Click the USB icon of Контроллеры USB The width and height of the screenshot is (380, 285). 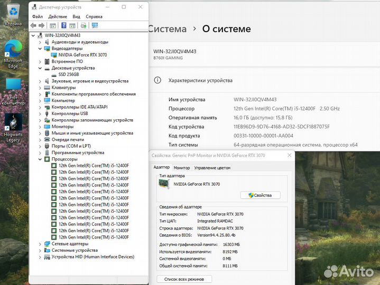(47, 113)
